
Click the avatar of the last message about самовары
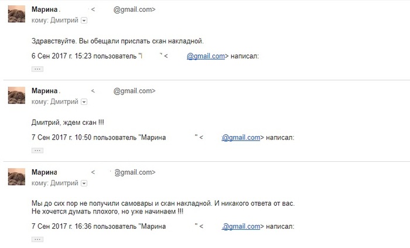pos(16,176)
